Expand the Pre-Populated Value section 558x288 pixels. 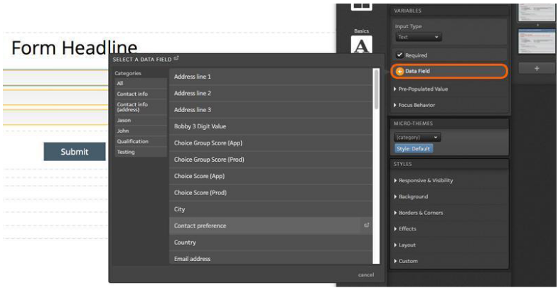[x=422, y=89]
